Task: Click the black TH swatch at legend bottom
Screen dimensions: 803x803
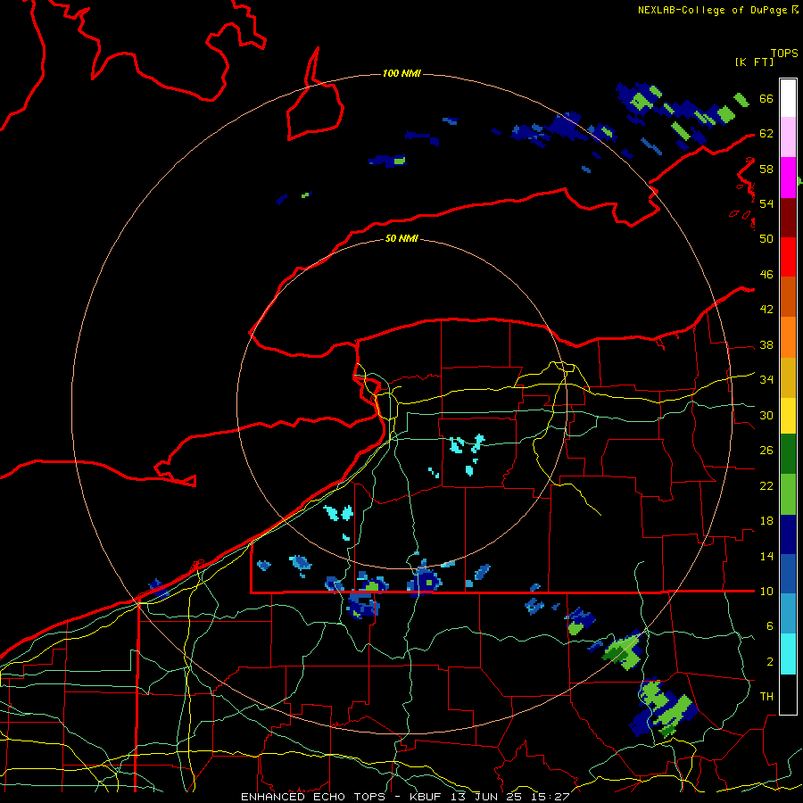Action: (x=788, y=694)
